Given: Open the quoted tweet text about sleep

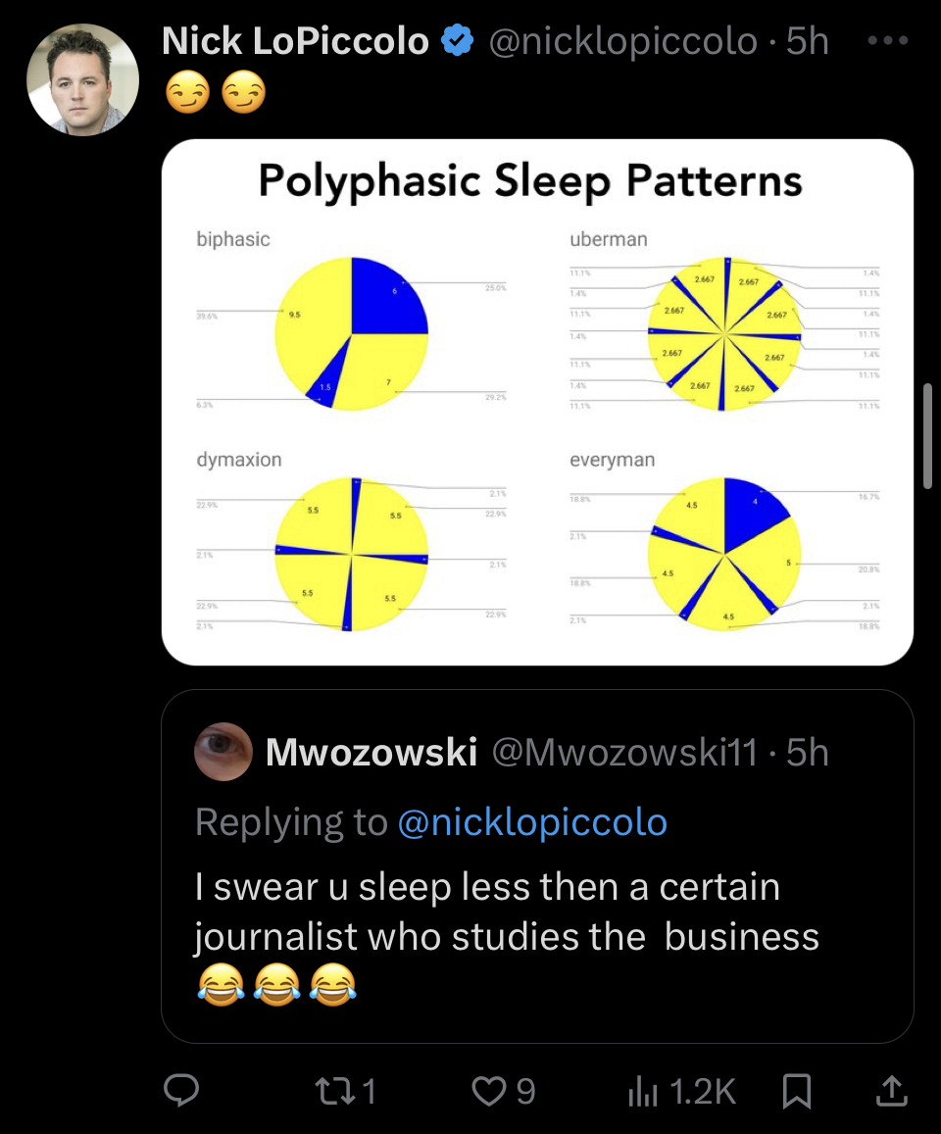Looking at the screenshot, I should click(507, 936).
